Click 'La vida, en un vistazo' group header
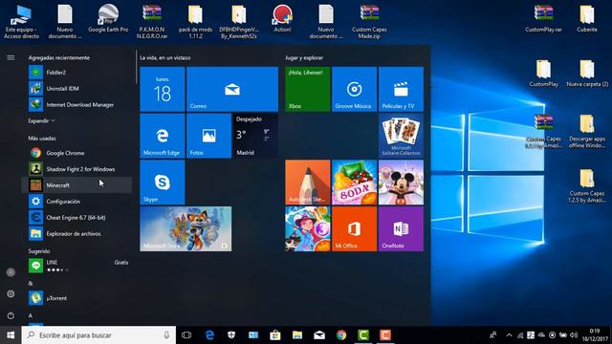 [x=165, y=57]
